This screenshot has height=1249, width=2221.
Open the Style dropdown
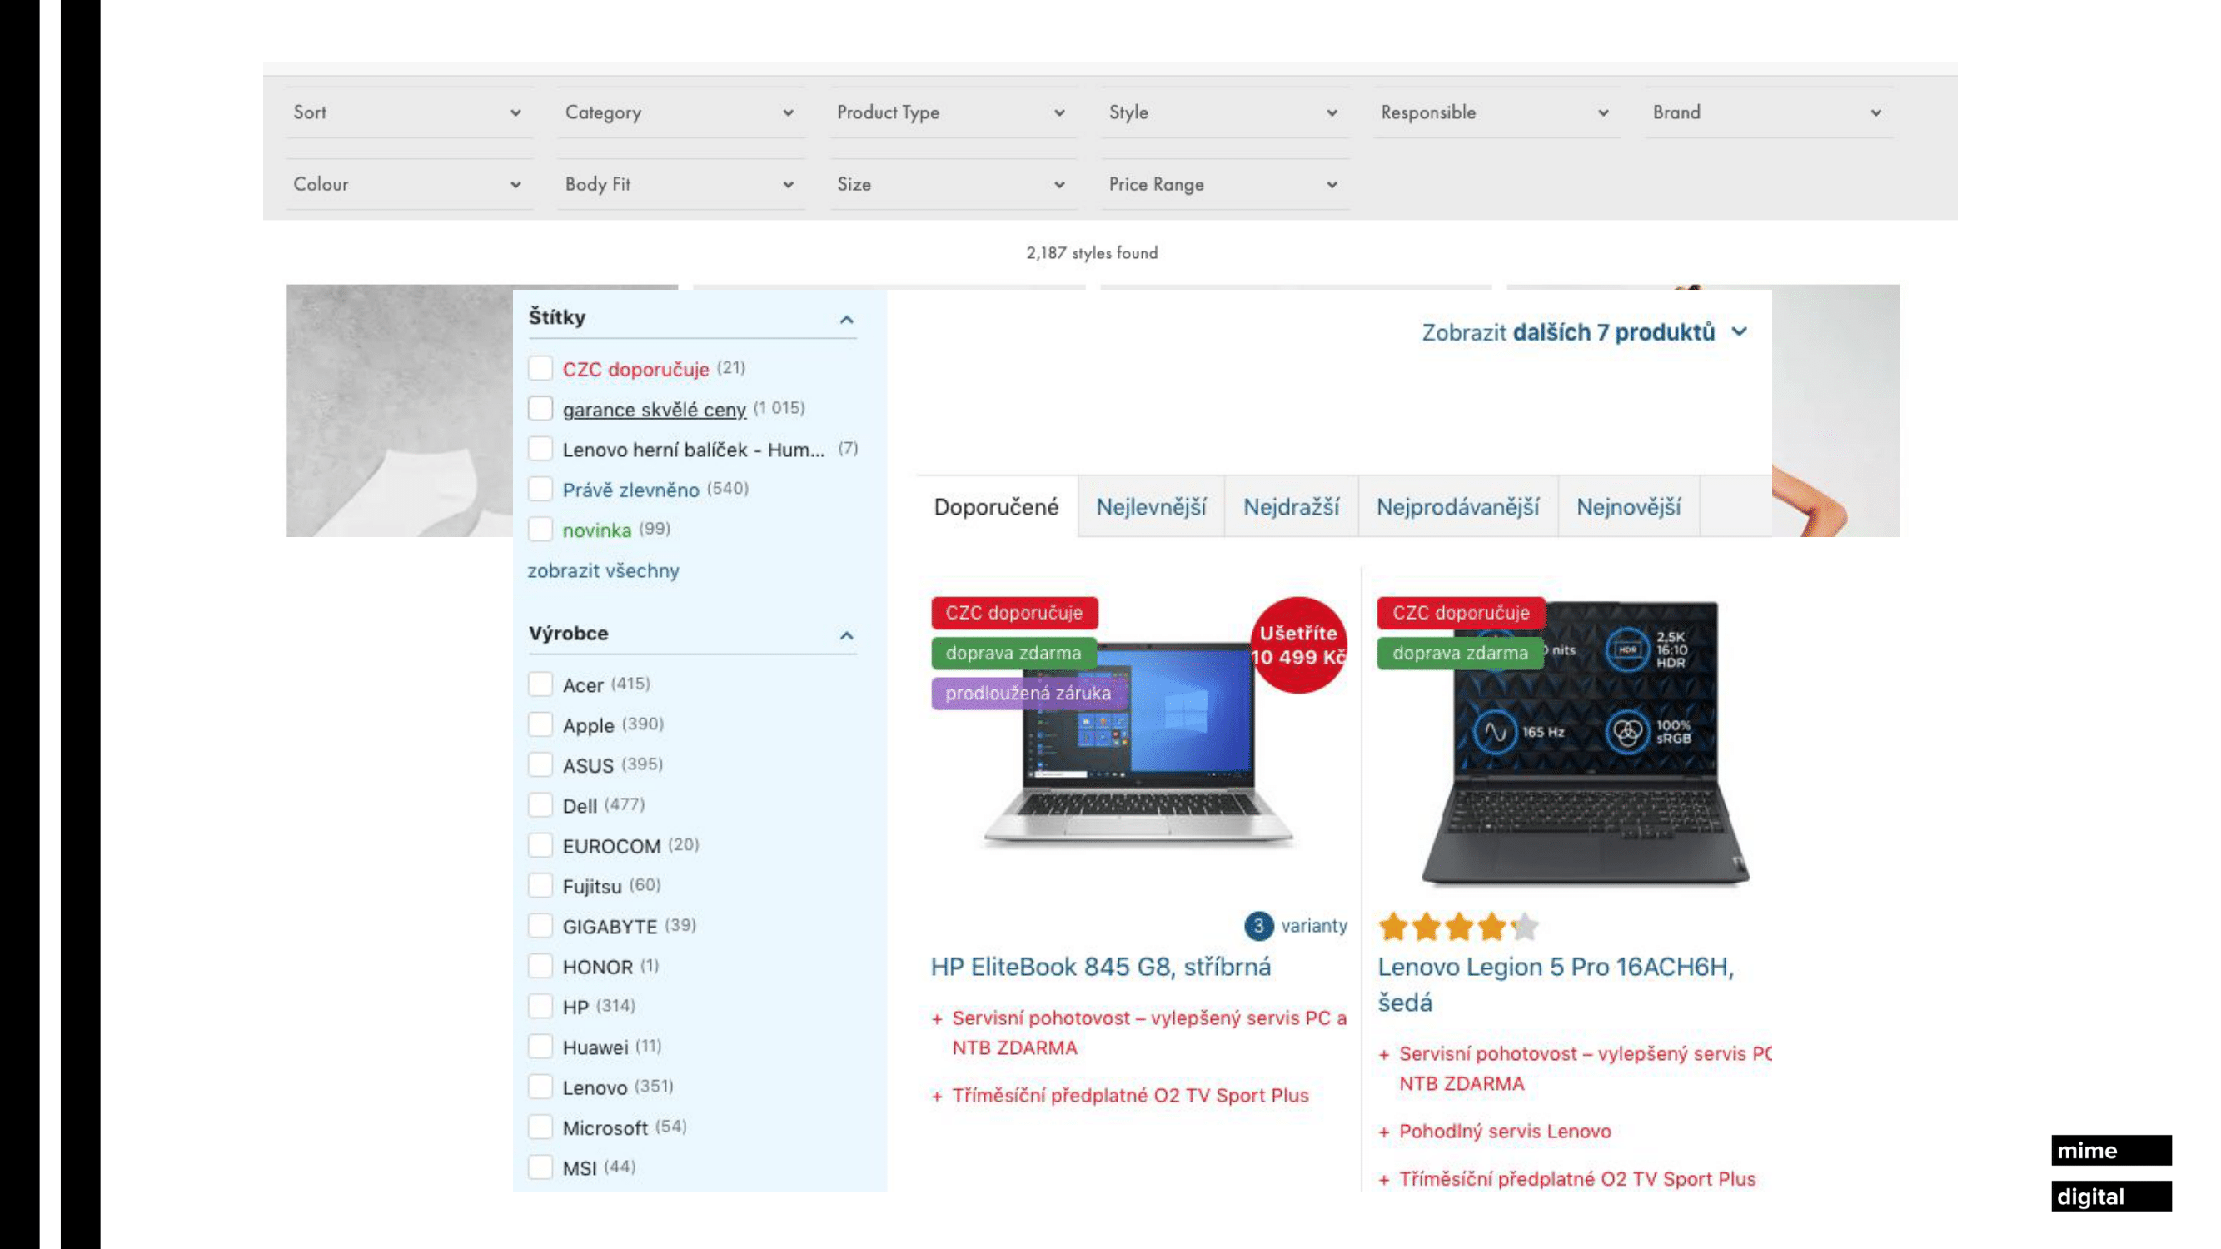click(1224, 112)
